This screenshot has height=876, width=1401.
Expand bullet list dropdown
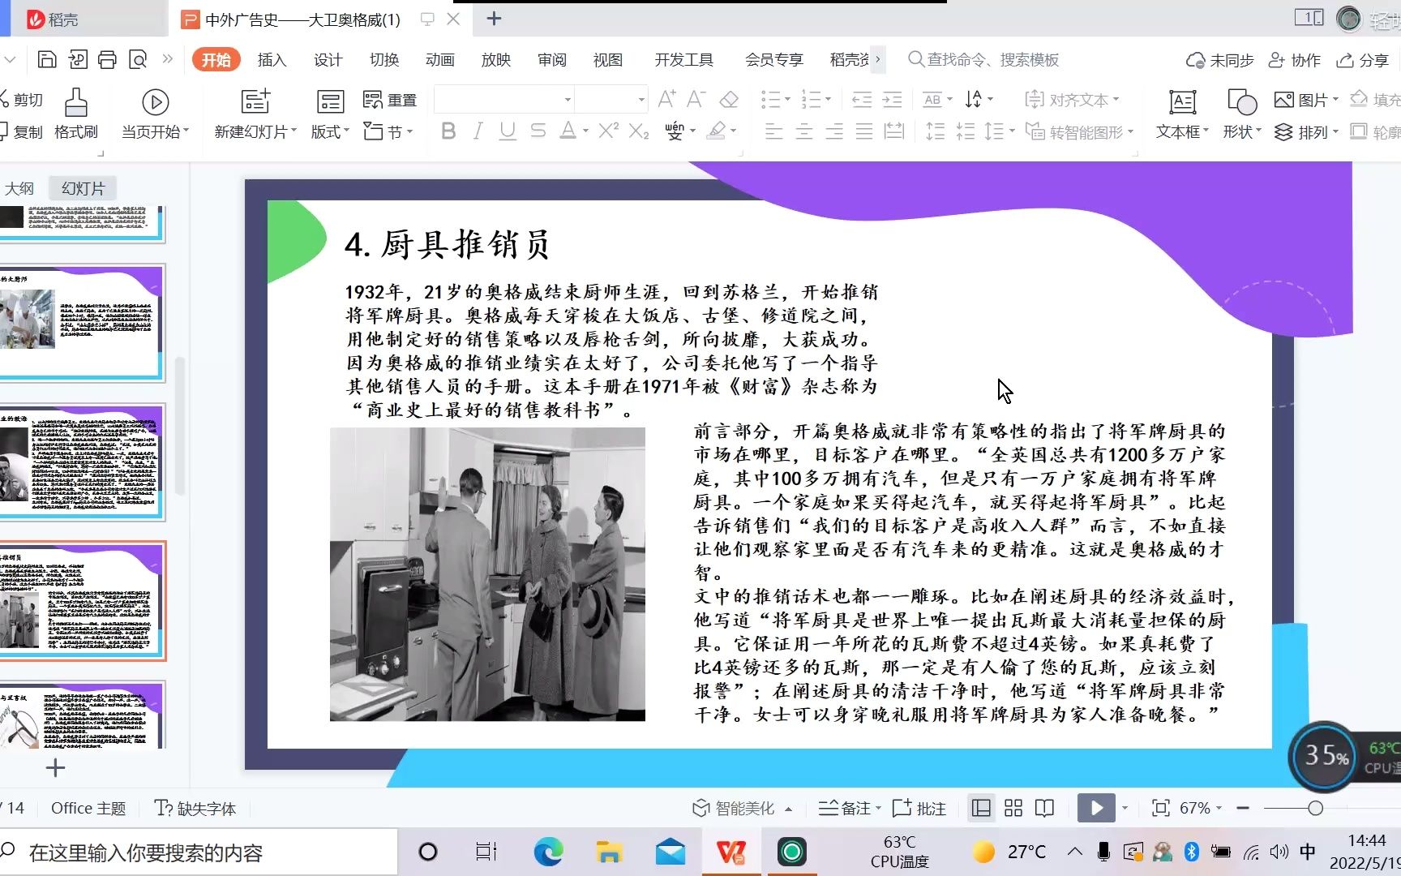(x=787, y=100)
